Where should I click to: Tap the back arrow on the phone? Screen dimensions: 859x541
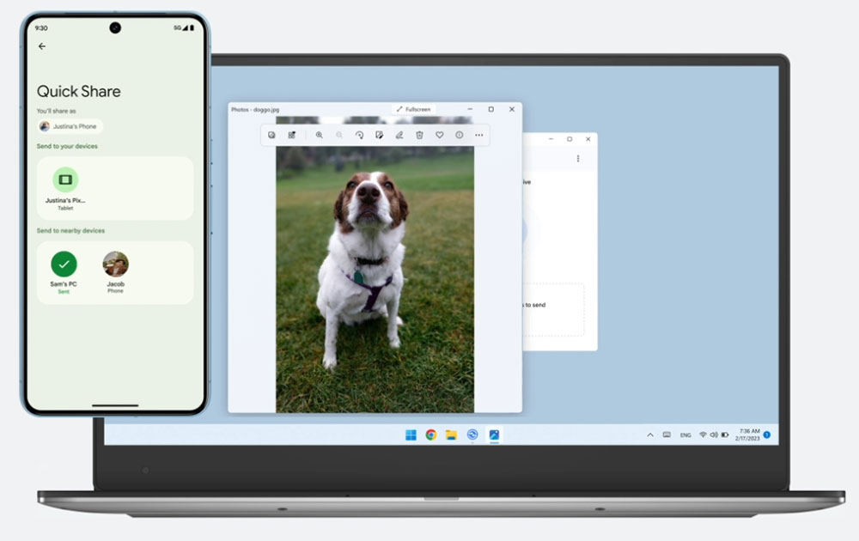(x=42, y=46)
